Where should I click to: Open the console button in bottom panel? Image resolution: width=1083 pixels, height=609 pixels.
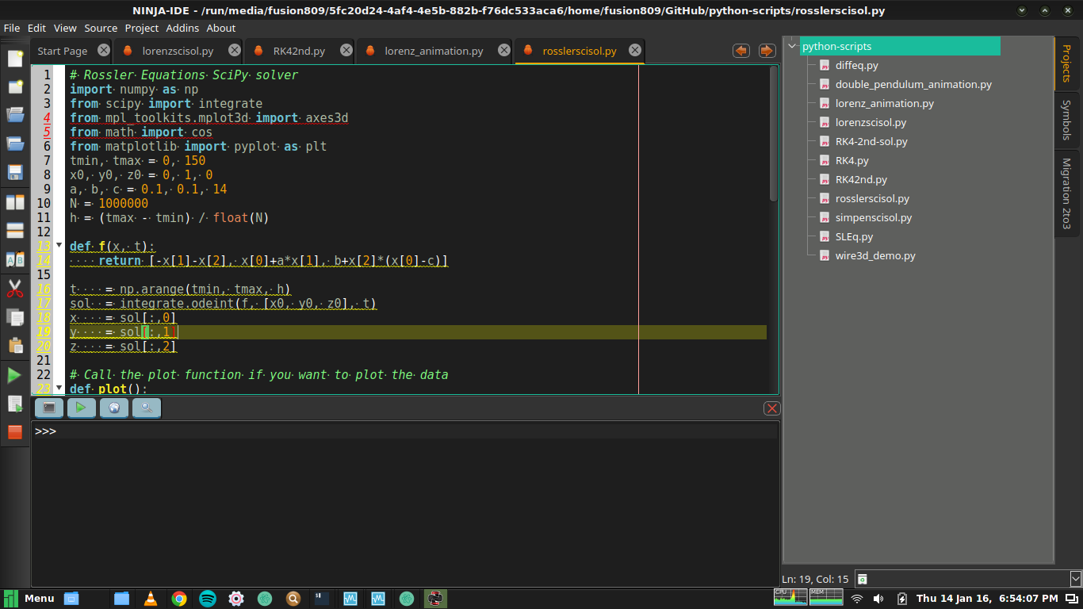[x=49, y=408]
